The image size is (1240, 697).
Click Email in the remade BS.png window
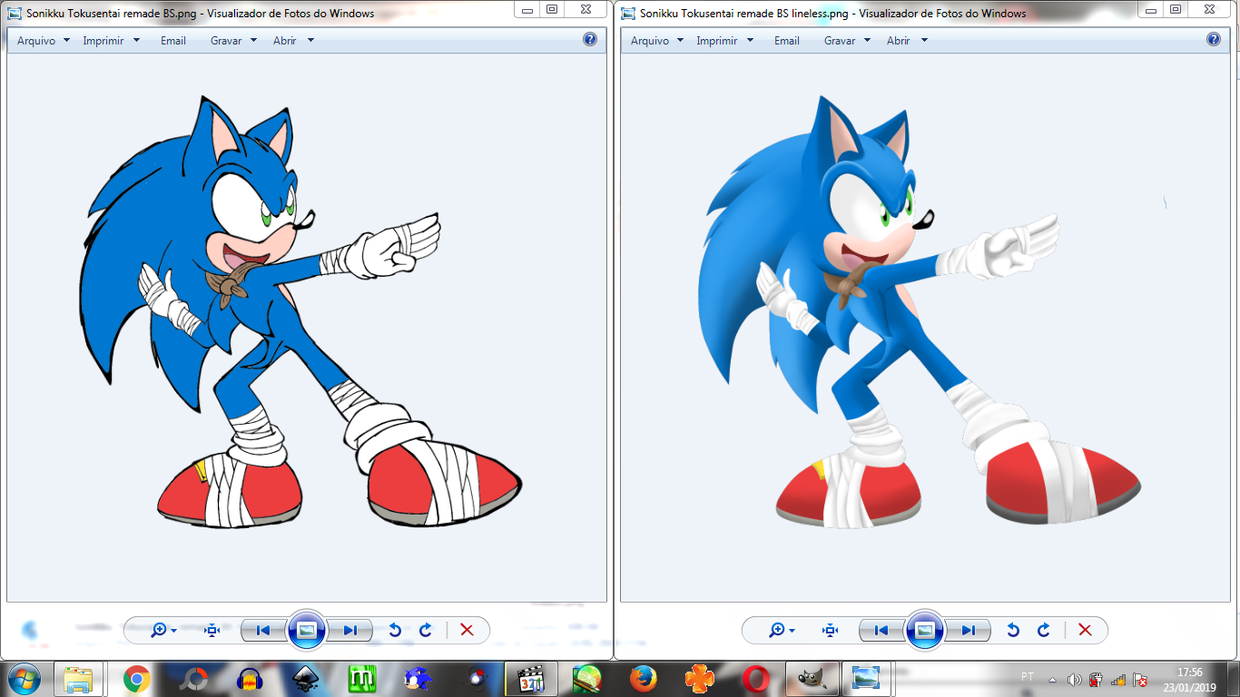[173, 41]
